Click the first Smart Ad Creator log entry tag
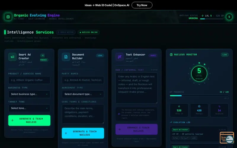Image resolution: width=237 pixels, height=148 pixels. tap(180, 130)
